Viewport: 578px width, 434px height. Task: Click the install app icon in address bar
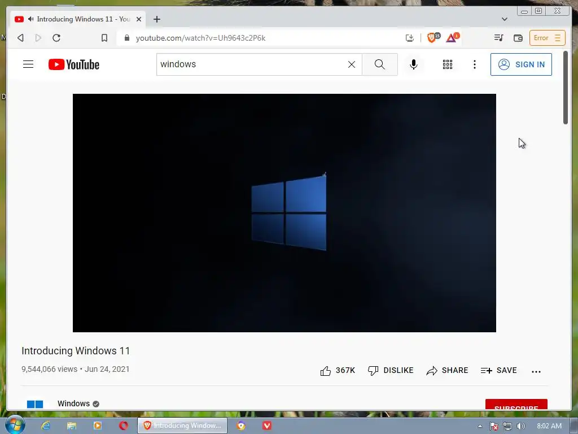click(410, 38)
